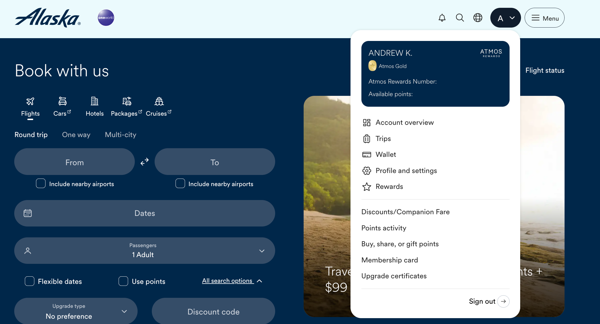600x324 pixels.
Task: Open notifications bell icon
Action: pos(442,18)
